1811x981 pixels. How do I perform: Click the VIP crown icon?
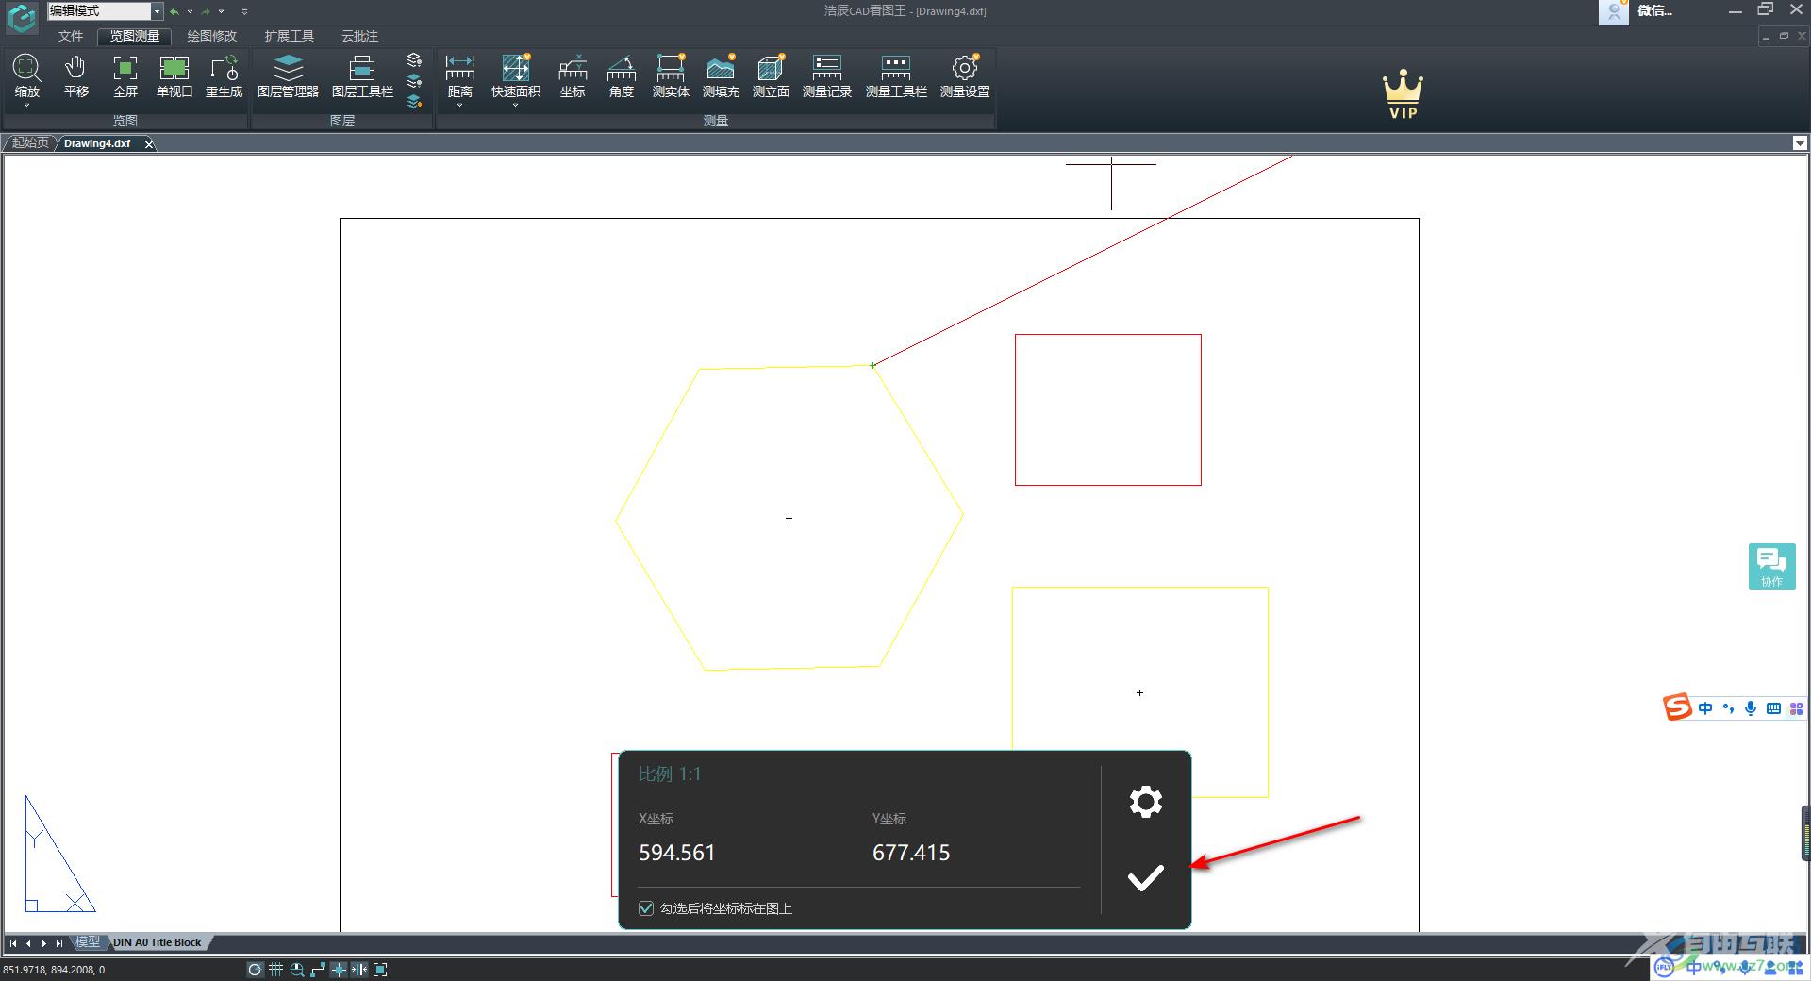[x=1403, y=94]
